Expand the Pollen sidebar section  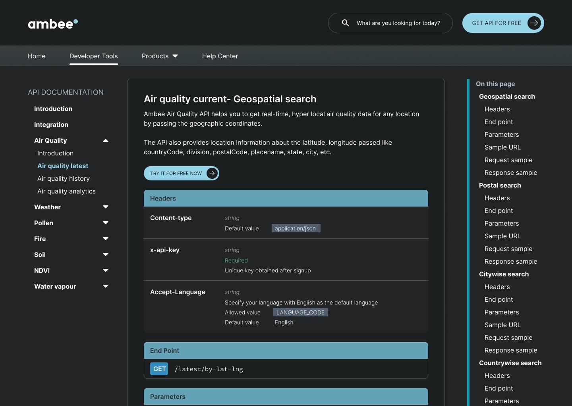[106, 223]
